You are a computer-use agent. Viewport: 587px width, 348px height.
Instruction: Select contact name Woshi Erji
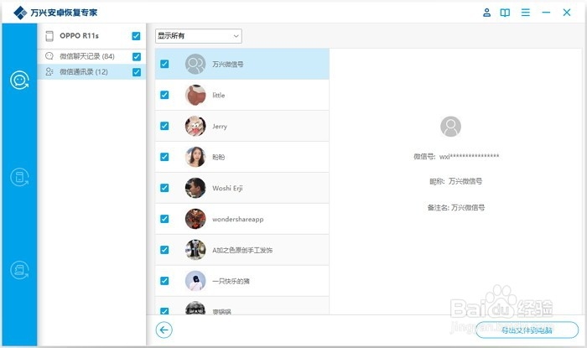tap(227, 188)
